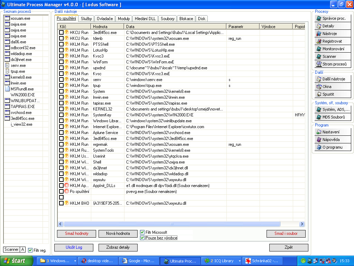Open the Schránka02 taskbar item
The height and width of the screenshot is (266, 354).
tap(262, 261)
